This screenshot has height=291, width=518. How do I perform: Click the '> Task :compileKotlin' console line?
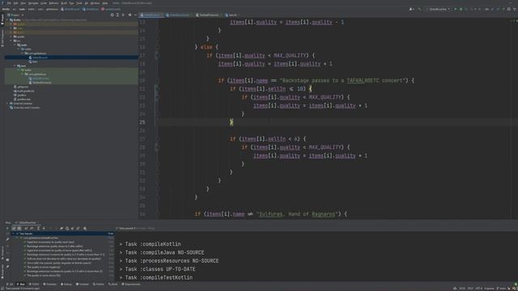(x=150, y=244)
